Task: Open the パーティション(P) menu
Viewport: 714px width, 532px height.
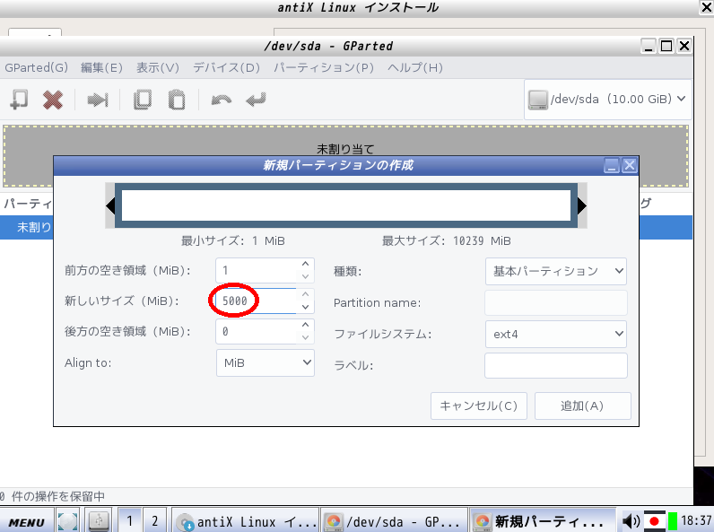Action: (x=324, y=68)
